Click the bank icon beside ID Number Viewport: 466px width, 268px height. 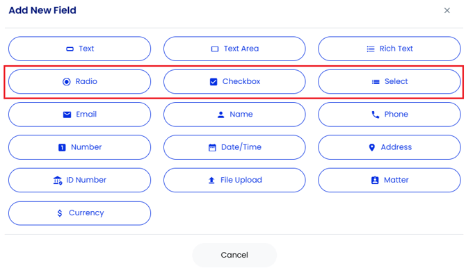[57, 180]
